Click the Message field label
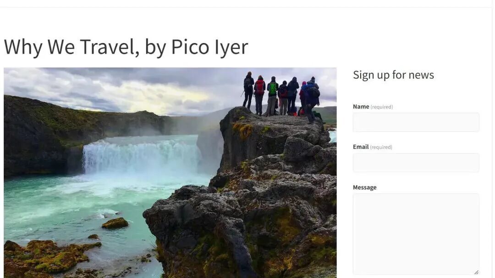495x278 pixels. [365, 187]
